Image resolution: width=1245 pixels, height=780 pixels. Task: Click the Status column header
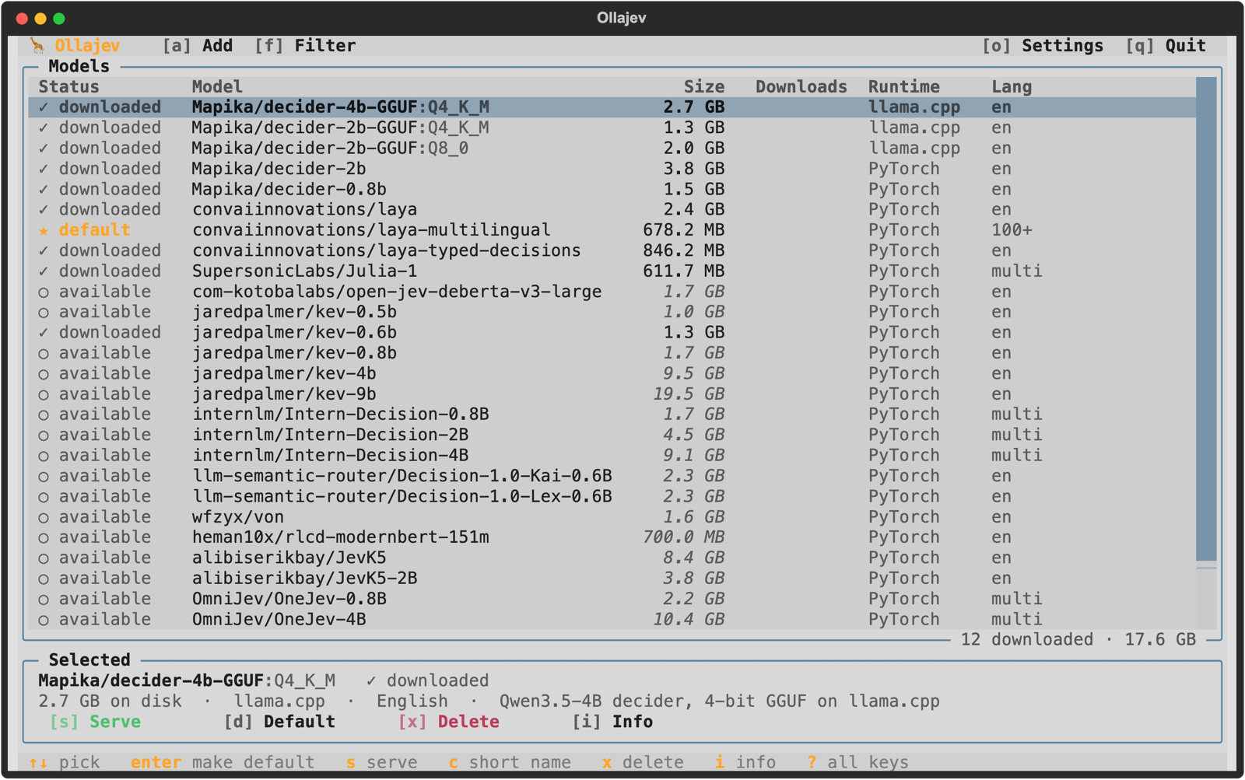coord(69,87)
